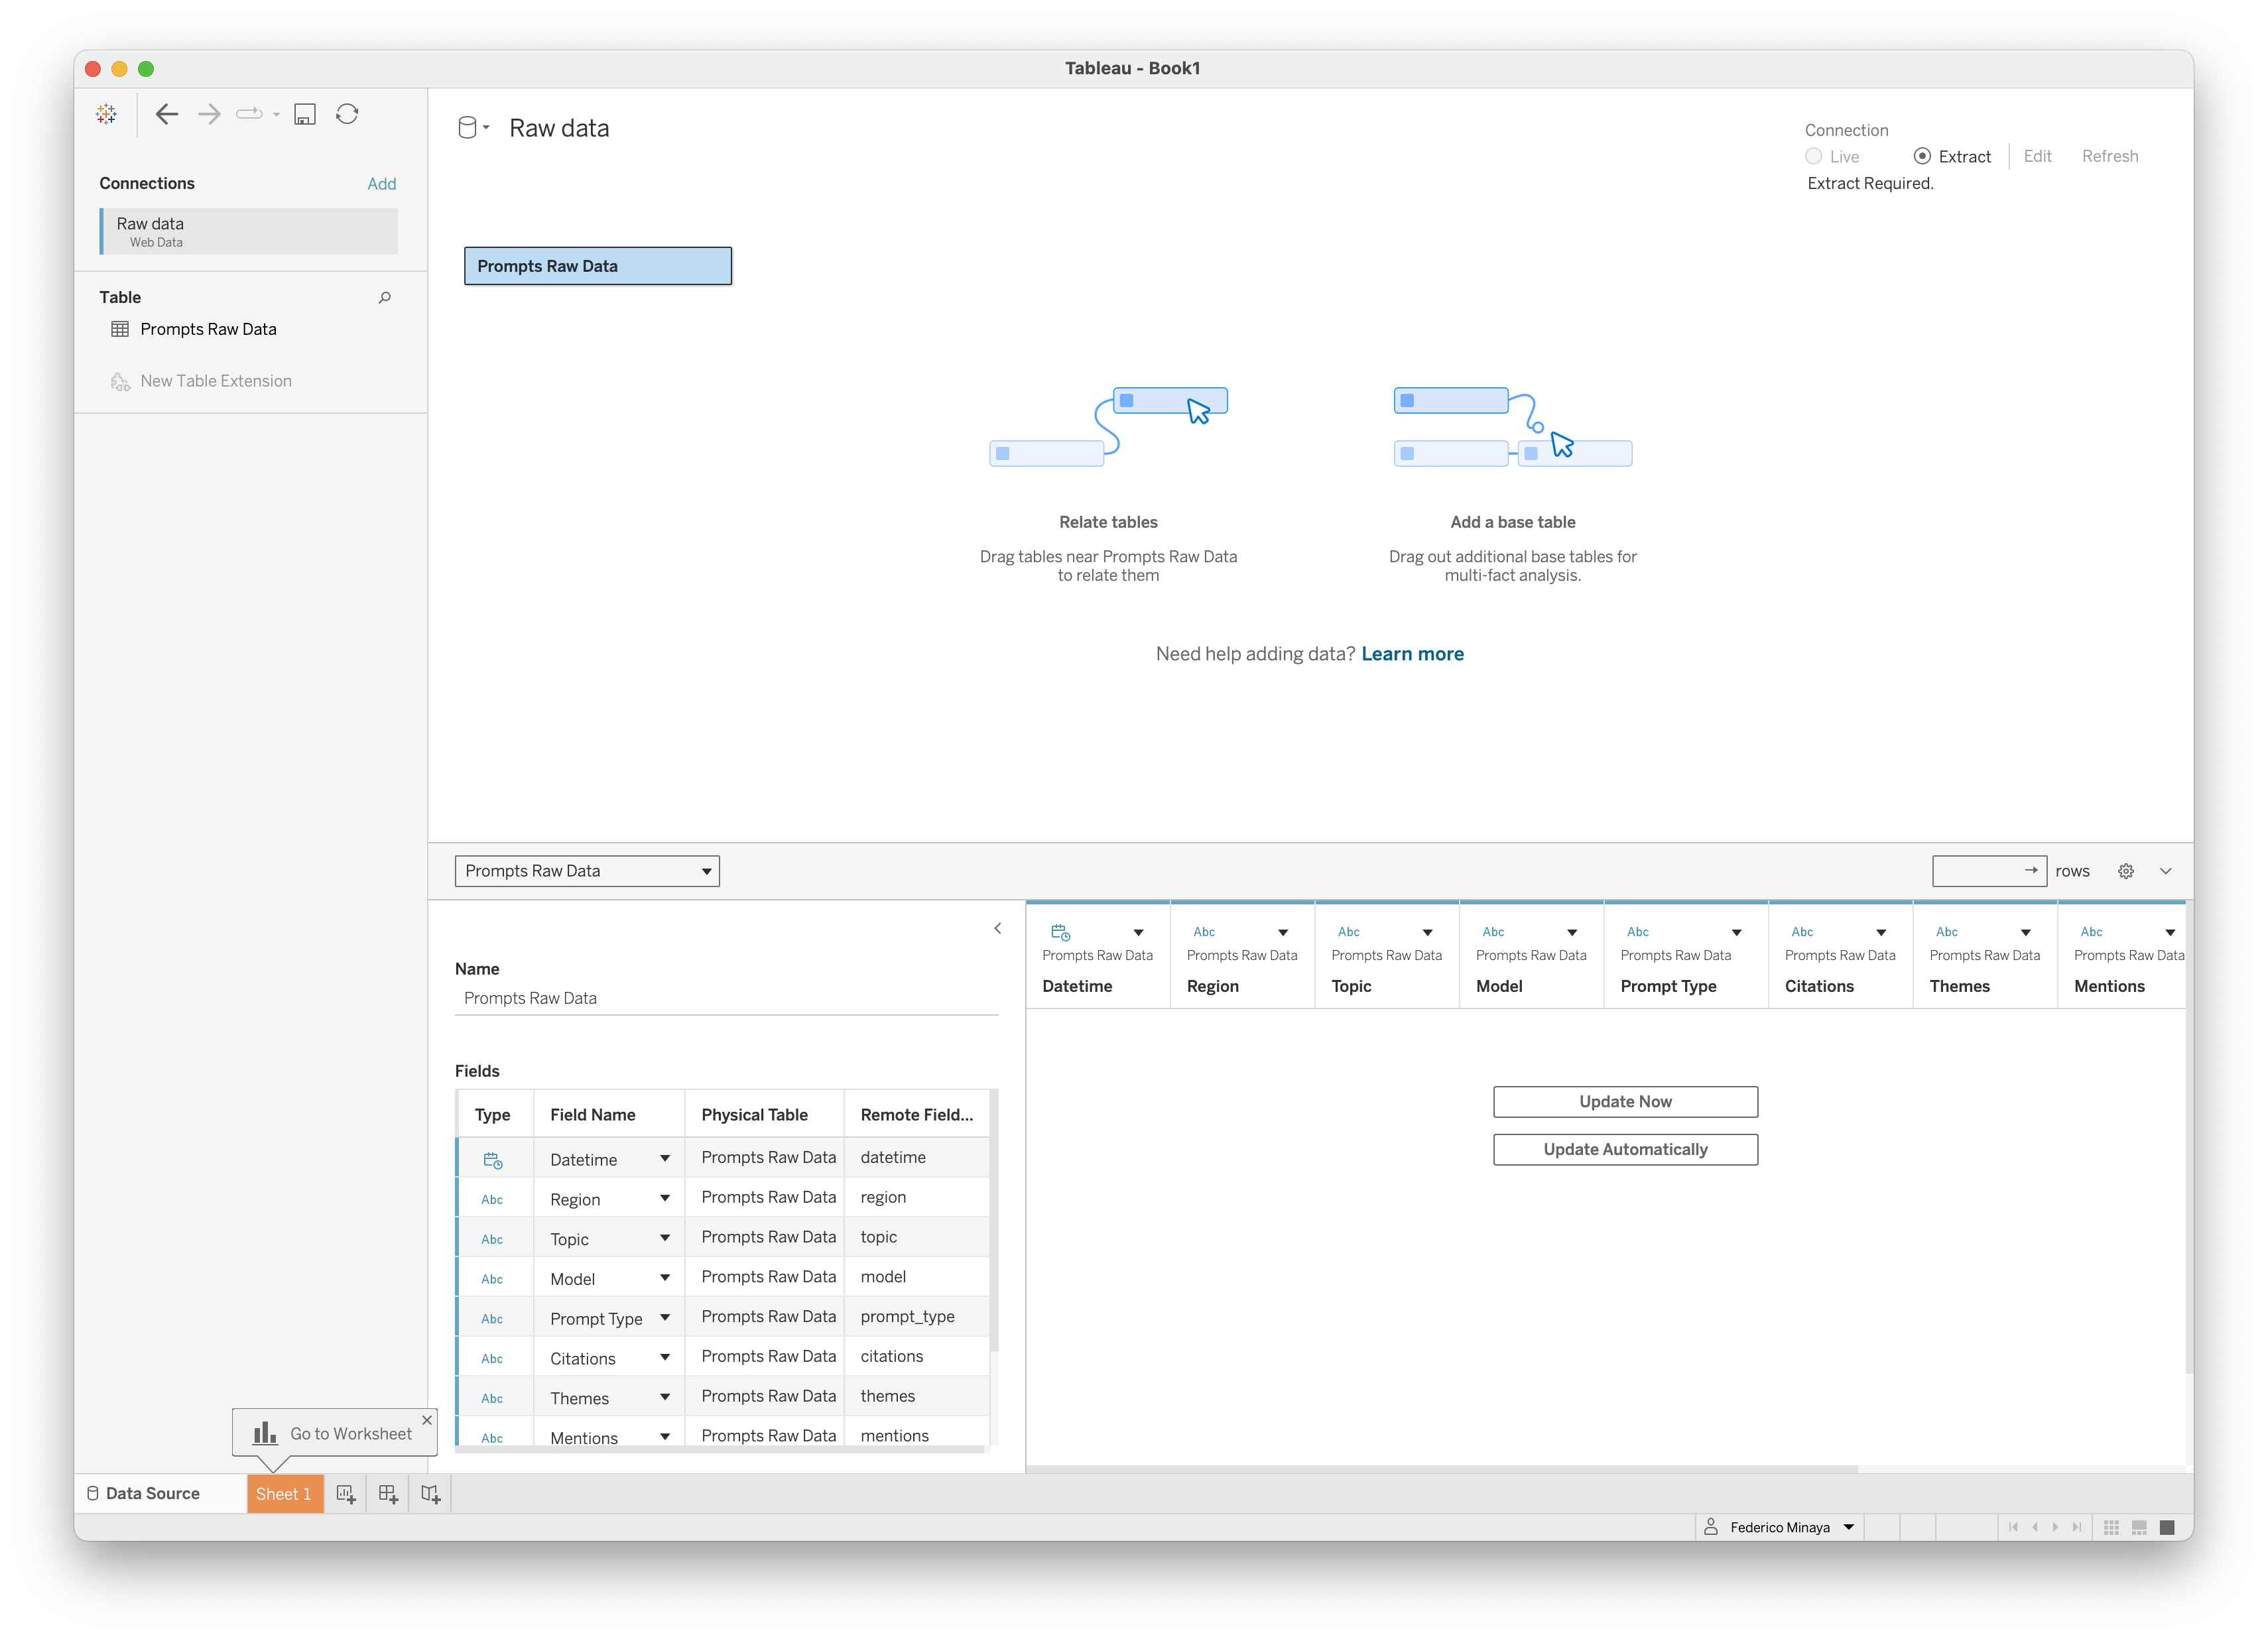Click the date type icon in Datetime row

[x=493, y=1160]
